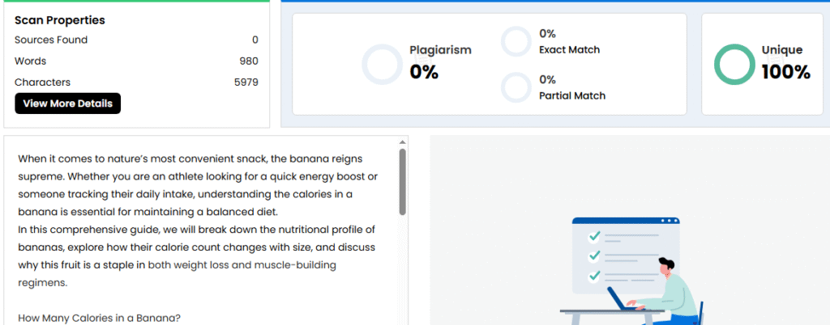Click the Plagiarism circular gauge
The width and height of the screenshot is (830, 325).
point(382,64)
